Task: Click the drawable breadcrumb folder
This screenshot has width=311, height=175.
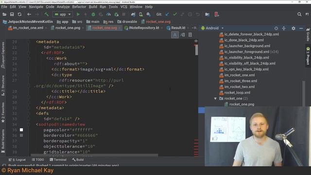Action: pyautogui.click(x=127, y=21)
